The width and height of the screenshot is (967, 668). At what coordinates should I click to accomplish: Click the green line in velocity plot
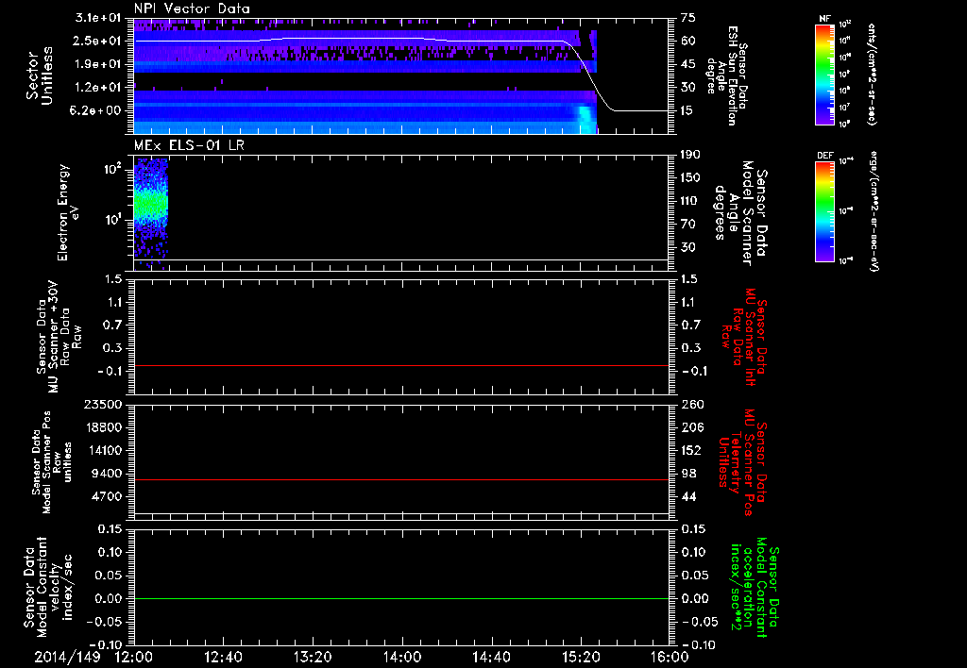tap(401, 598)
